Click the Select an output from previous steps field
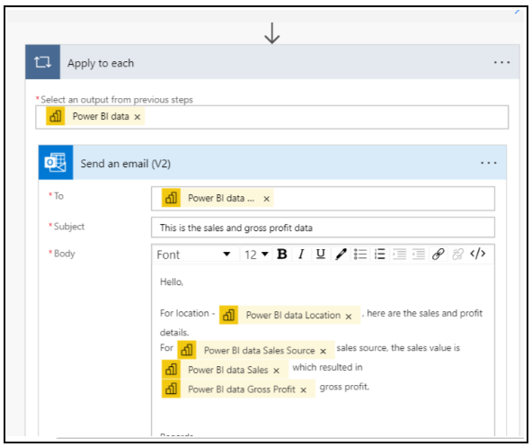 tap(271, 117)
